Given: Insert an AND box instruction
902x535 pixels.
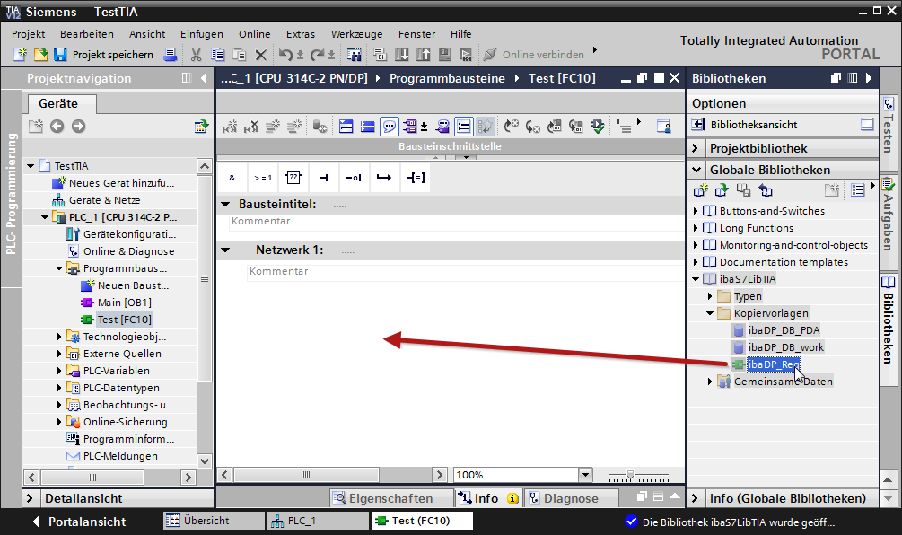Looking at the screenshot, I should coord(232,178).
